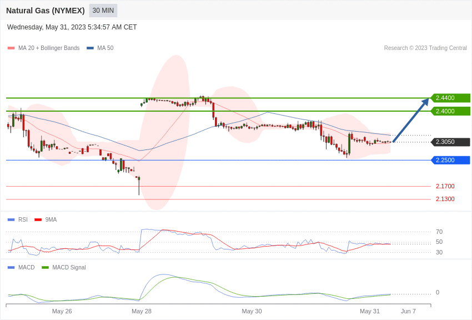
Task: Click the 2.1300 red support label
Action: click(x=445, y=199)
